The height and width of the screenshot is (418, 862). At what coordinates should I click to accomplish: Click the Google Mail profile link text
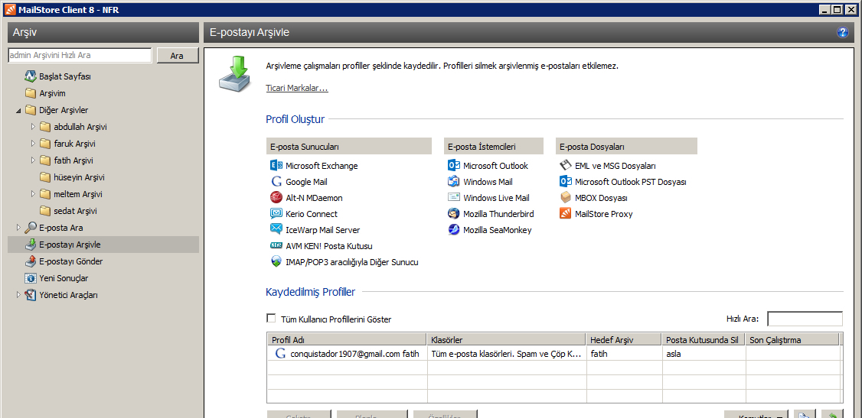[307, 182]
